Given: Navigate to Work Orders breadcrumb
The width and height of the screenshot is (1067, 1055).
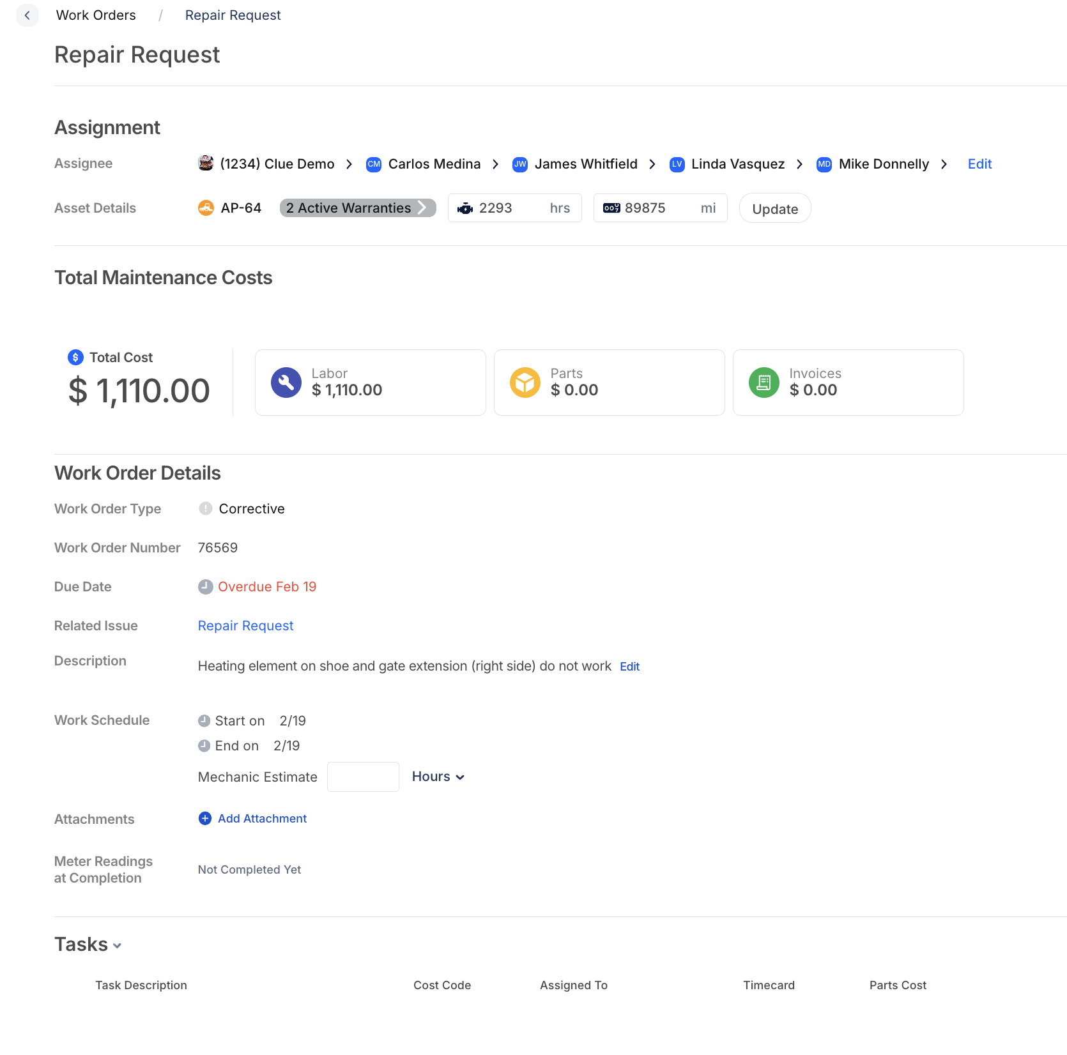Looking at the screenshot, I should tap(96, 15).
